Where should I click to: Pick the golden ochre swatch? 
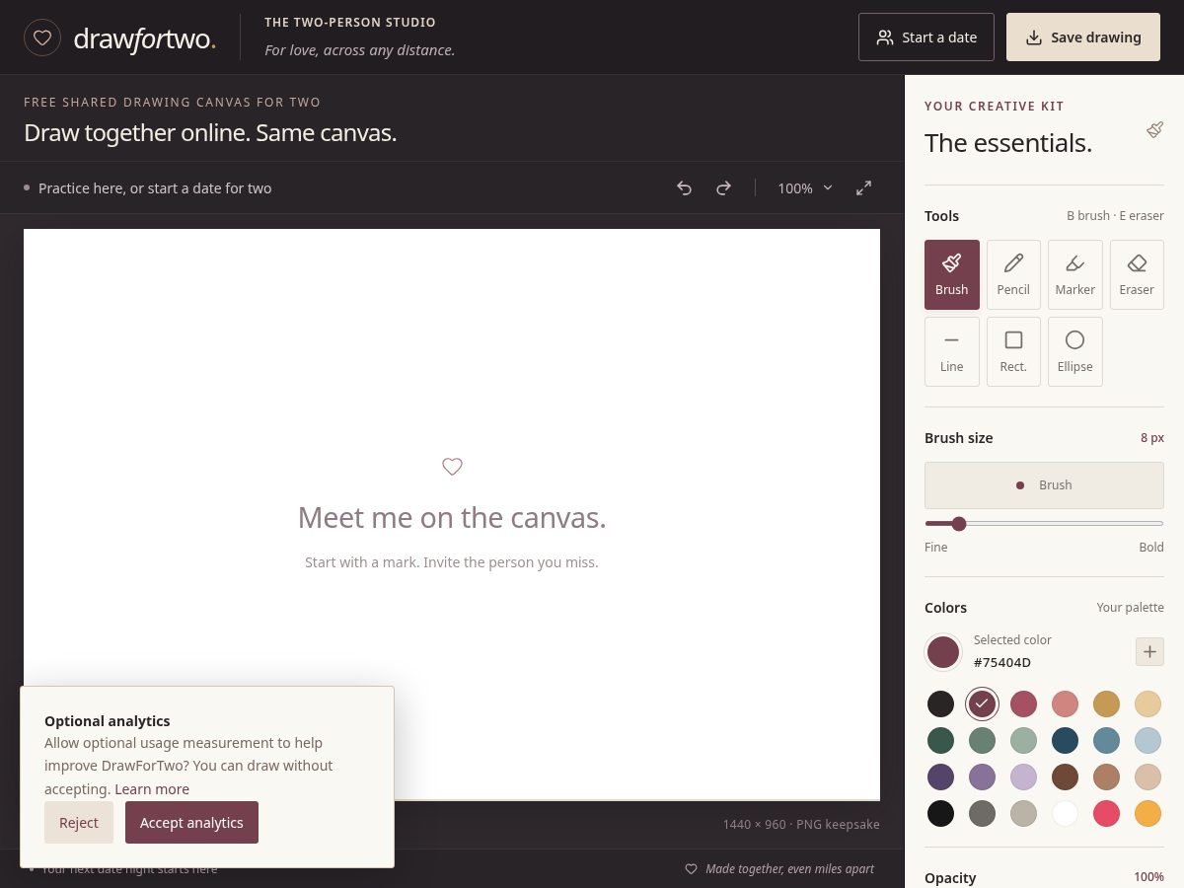tap(1106, 703)
